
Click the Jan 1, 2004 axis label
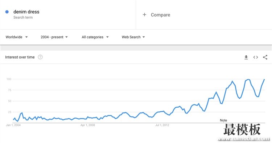(x=13, y=125)
